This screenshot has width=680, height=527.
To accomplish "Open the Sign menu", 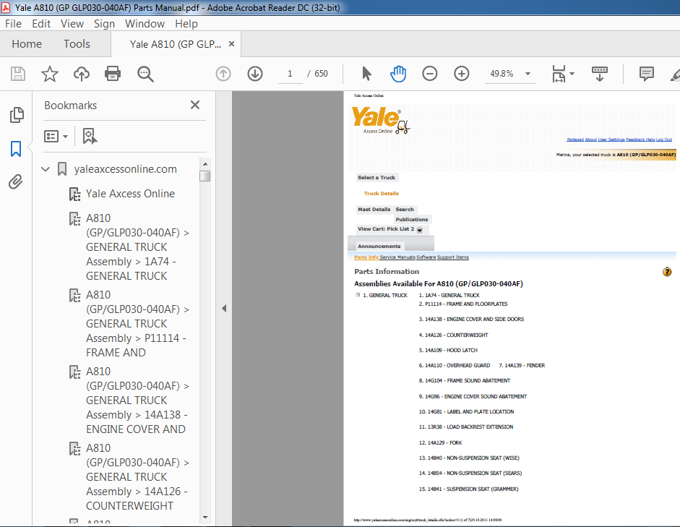I will (x=104, y=23).
